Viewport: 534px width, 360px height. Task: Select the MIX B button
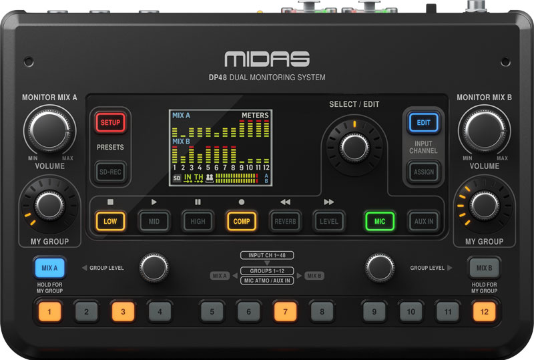(x=484, y=268)
